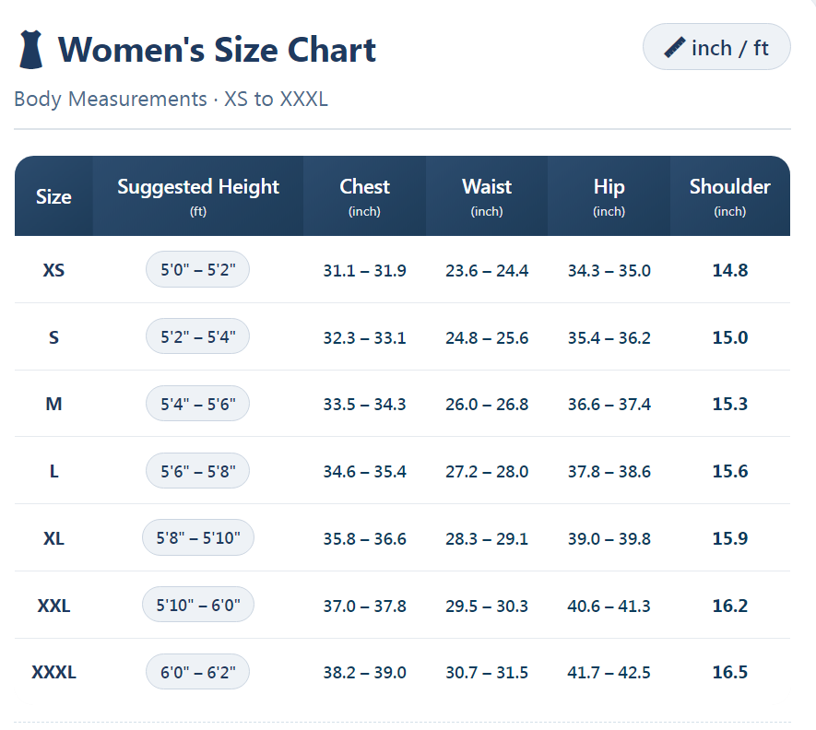Click waist range 28.3 – 29.1
The width and height of the screenshot is (816, 730).
tap(487, 538)
